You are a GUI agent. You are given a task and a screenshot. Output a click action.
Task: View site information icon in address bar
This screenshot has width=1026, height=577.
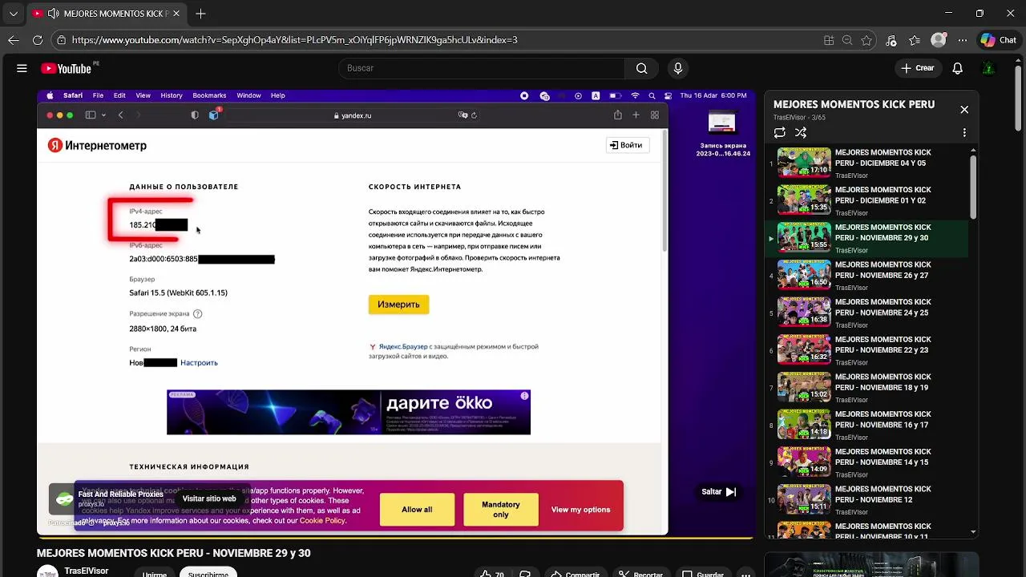[61, 40]
